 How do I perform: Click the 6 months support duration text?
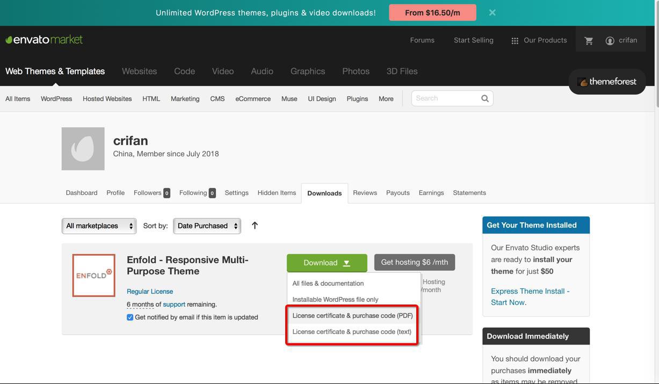coord(140,305)
